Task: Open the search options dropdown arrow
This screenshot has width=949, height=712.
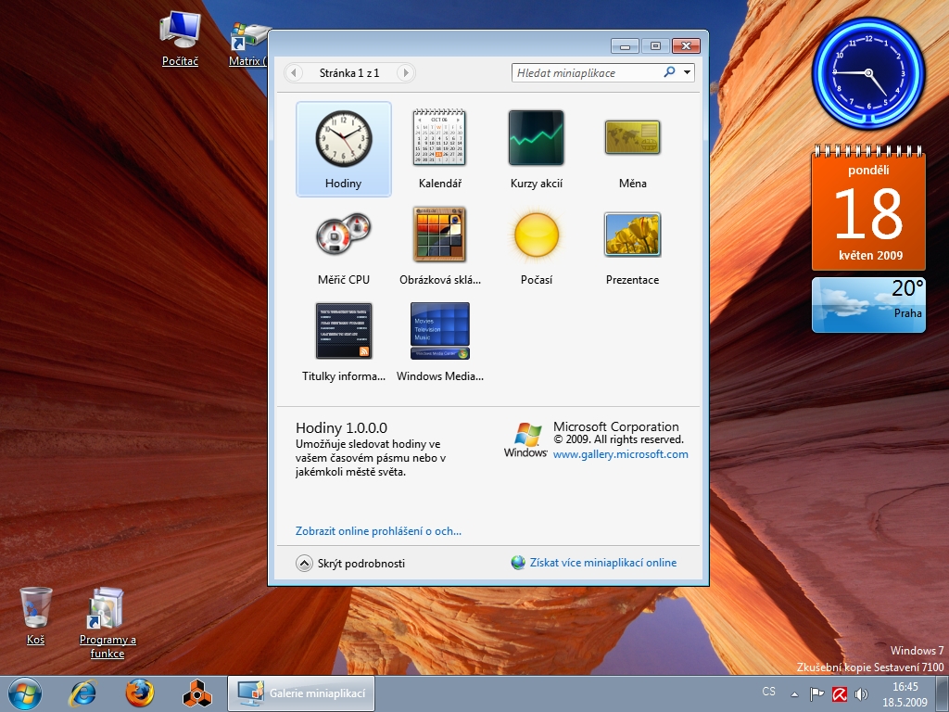Action: click(x=687, y=72)
